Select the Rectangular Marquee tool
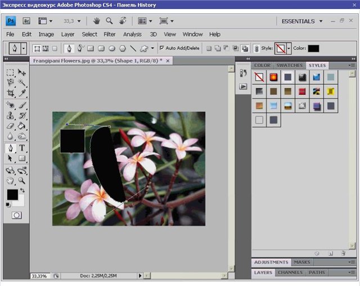This screenshot has height=286, width=360. click(x=10, y=72)
